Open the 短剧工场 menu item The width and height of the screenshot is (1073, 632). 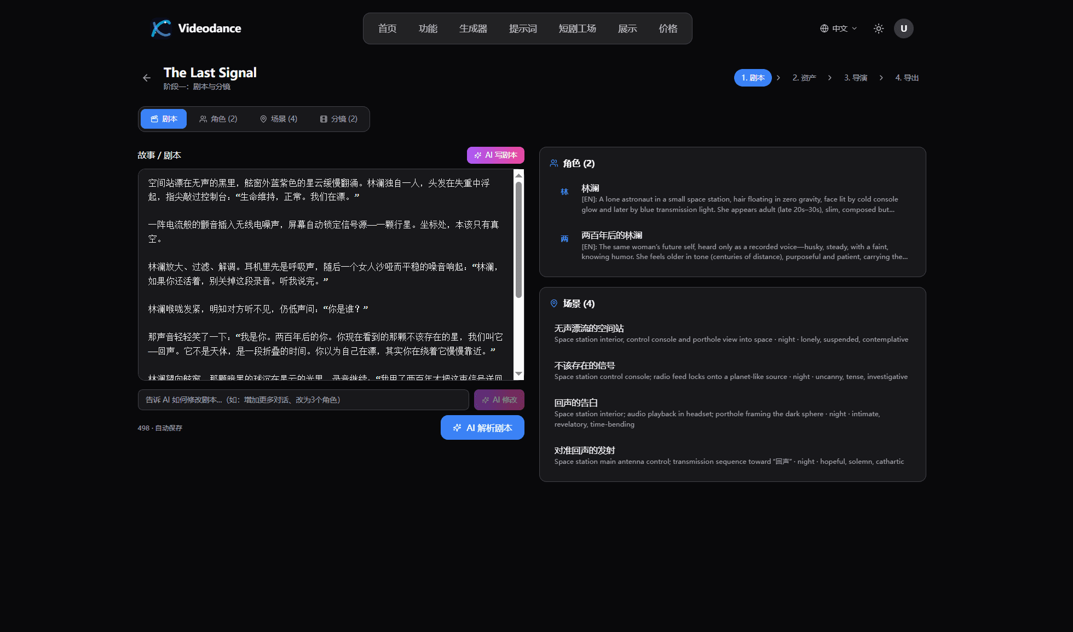pyautogui.click(x=578, y=28)
